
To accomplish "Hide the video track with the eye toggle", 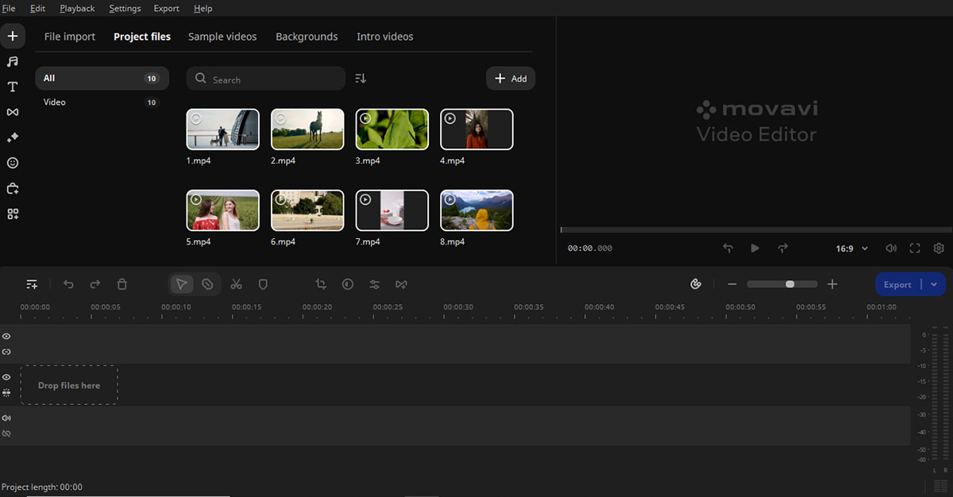I will click(x=6, y=377).
